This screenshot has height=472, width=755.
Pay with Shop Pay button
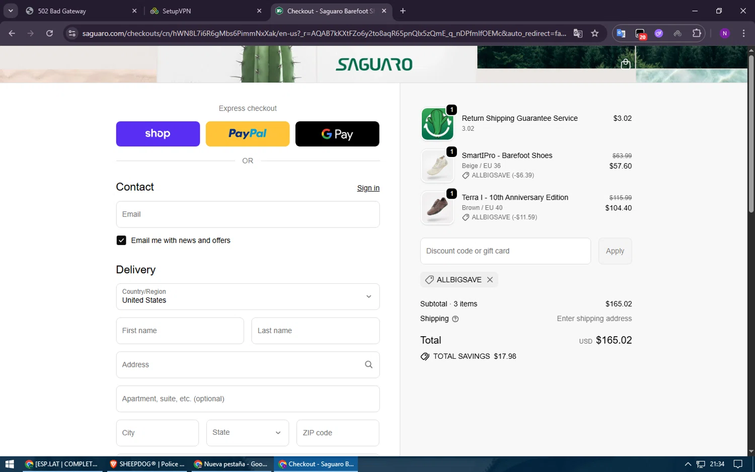158,134
